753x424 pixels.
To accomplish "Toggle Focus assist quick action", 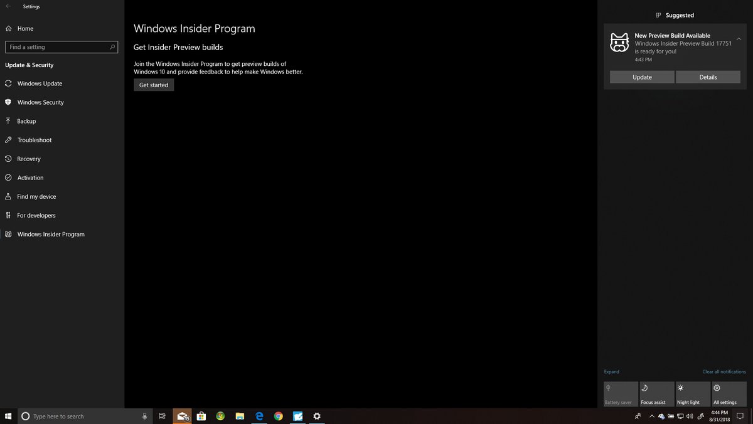I will click(657, 395).
